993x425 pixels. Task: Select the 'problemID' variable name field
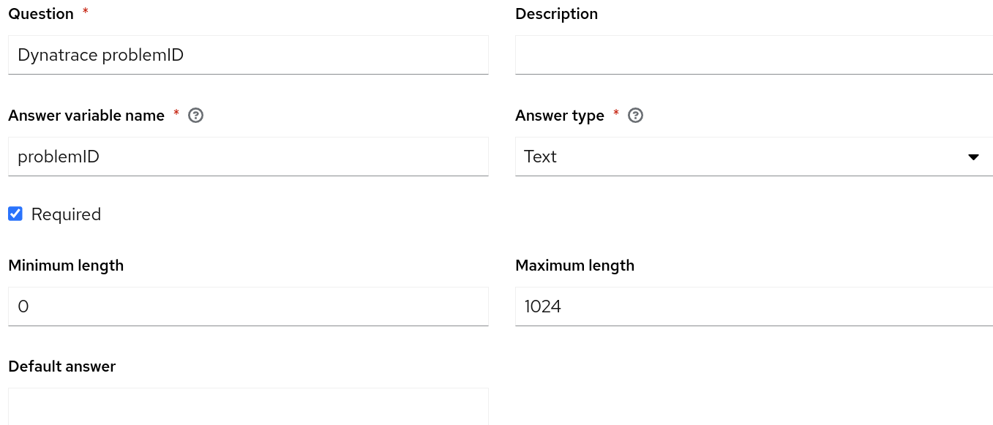(x=248, y=157)
